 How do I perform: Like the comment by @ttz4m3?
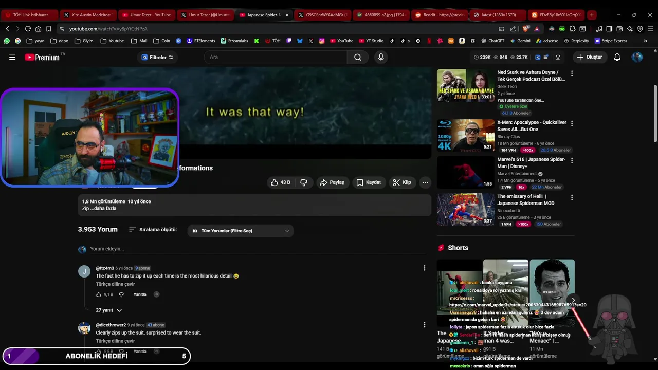pyautogui.click(x=99, y=294)
